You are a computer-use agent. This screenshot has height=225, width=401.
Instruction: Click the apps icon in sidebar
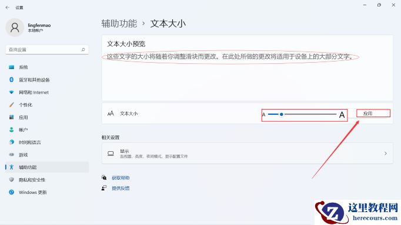click(12, 117)
